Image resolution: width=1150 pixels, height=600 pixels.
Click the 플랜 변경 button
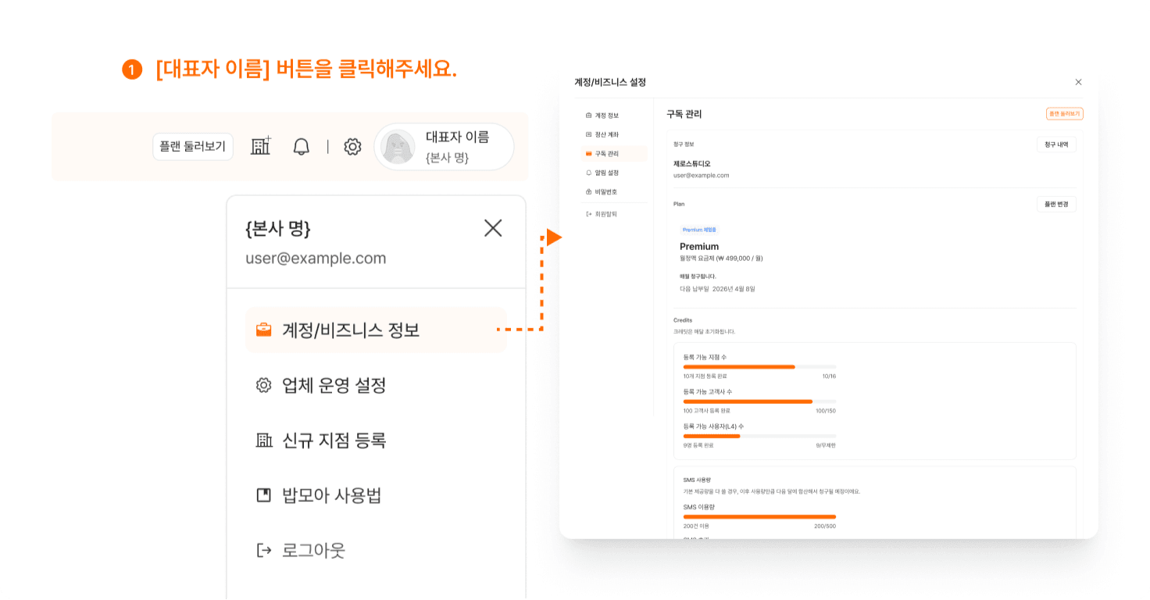coord(1056,204)
